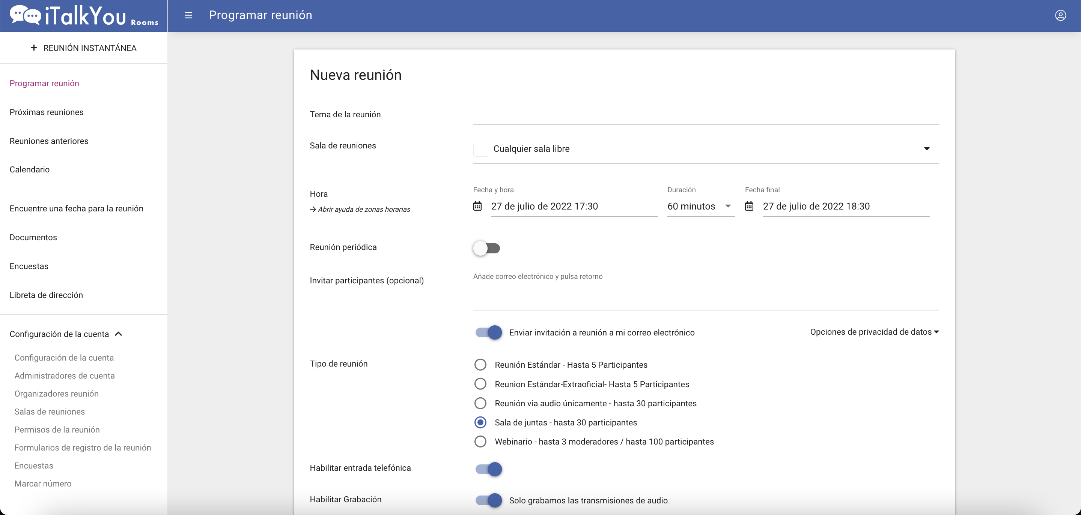Viewport: 1081px width, 515px height.
Task: Open calendar picker for start date
Action: point(477,206)
